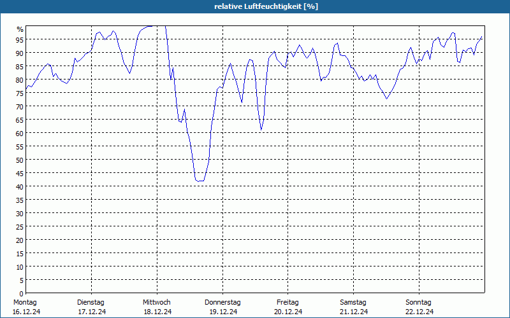Select the 'Donnerstag' day label

[222, 302]
